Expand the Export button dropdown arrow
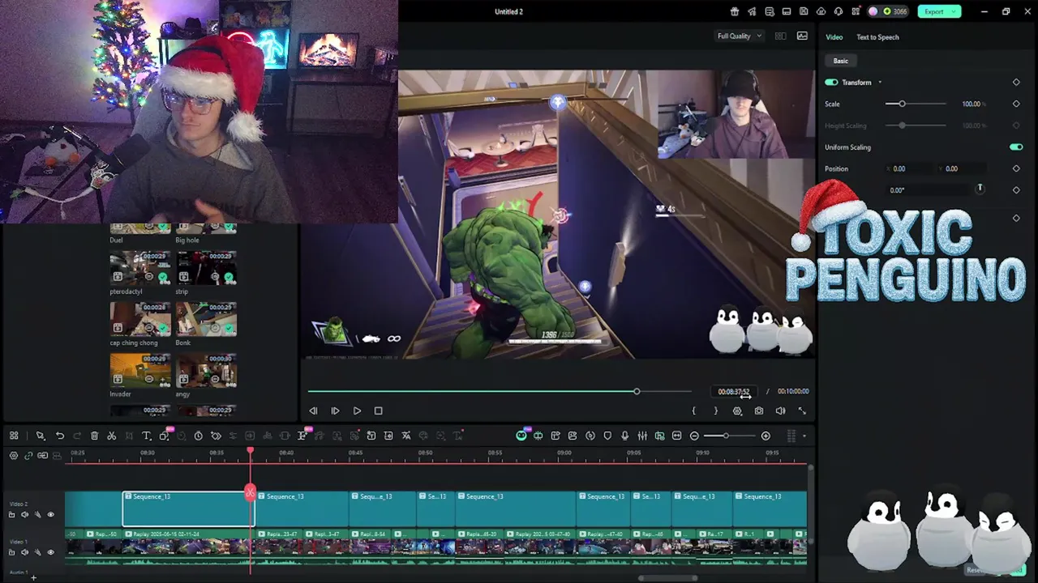 pyautogui.click(x=955, y=11)
